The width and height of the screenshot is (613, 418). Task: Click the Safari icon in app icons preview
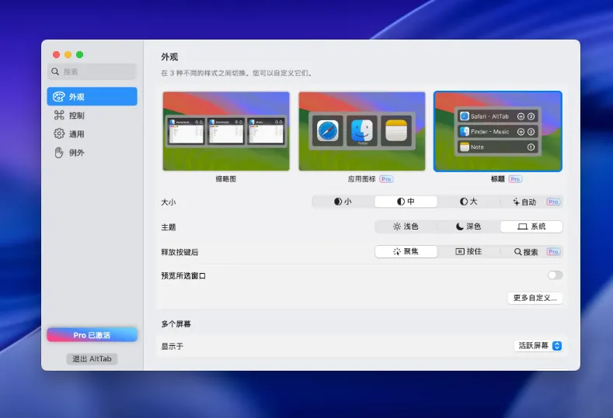click(x=328, y=131)
